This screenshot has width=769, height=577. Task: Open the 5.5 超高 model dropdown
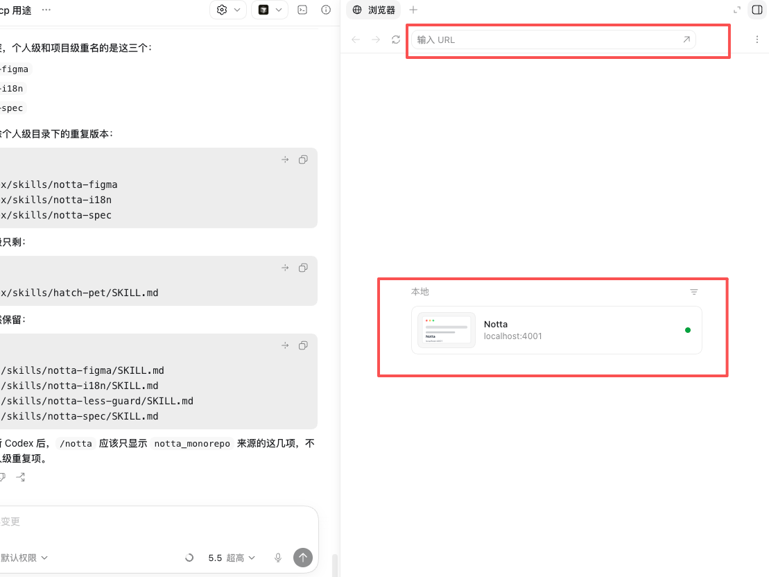click(232, 558)
